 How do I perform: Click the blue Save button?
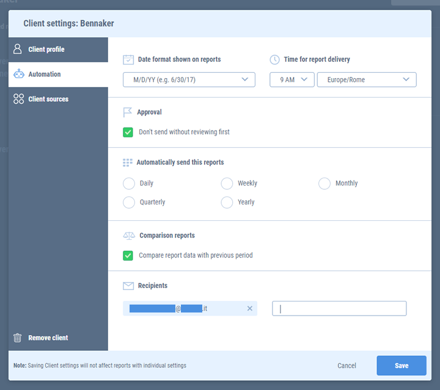pyautogui.click(x=402, y=366)
